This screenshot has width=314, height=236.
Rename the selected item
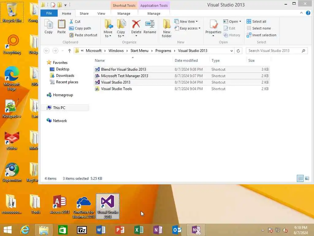(150, 26)
